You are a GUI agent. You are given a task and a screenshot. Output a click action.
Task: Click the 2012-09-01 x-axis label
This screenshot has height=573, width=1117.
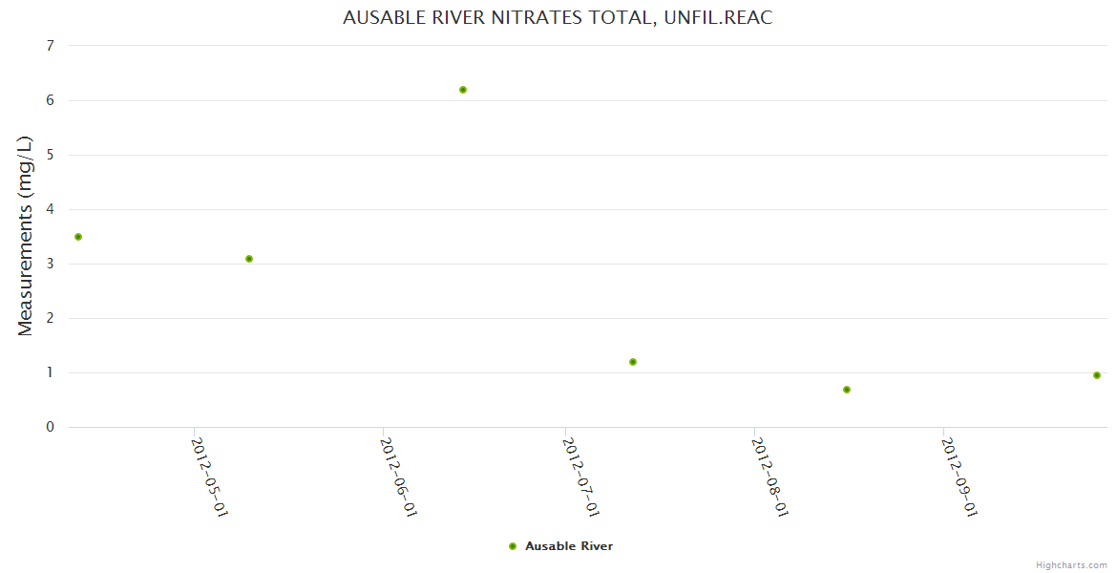(x=959, y=477)
